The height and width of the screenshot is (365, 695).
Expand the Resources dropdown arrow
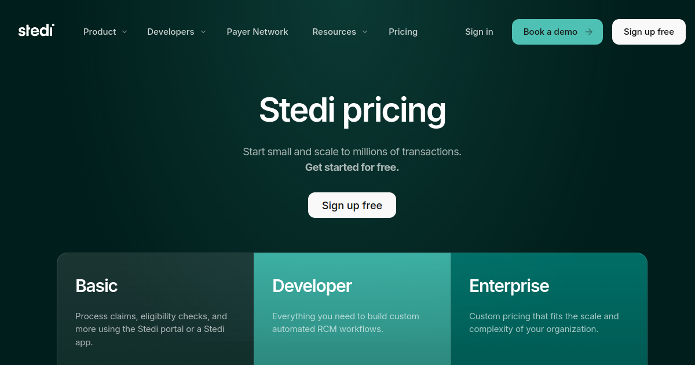tap(365, 32)
